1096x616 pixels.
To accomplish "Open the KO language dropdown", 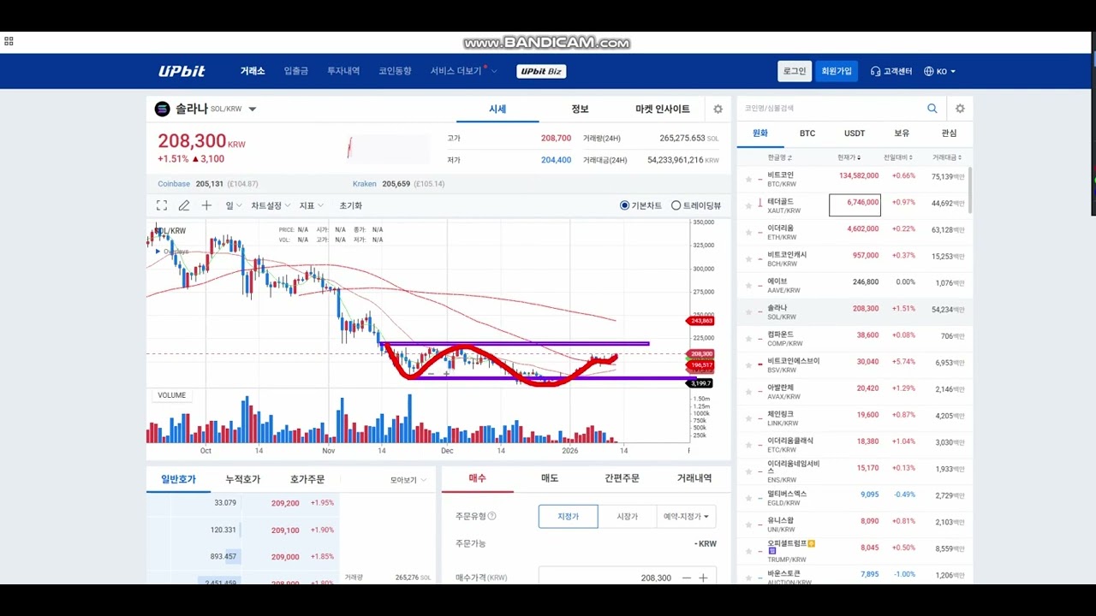I will (x=946, y=71).
